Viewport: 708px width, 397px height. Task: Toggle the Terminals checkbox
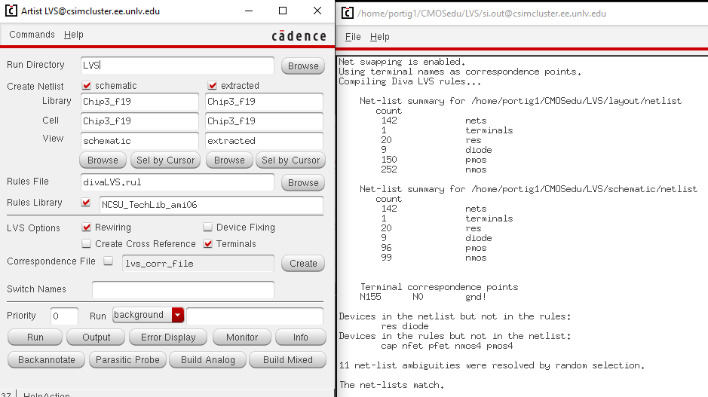coord(208,244)
